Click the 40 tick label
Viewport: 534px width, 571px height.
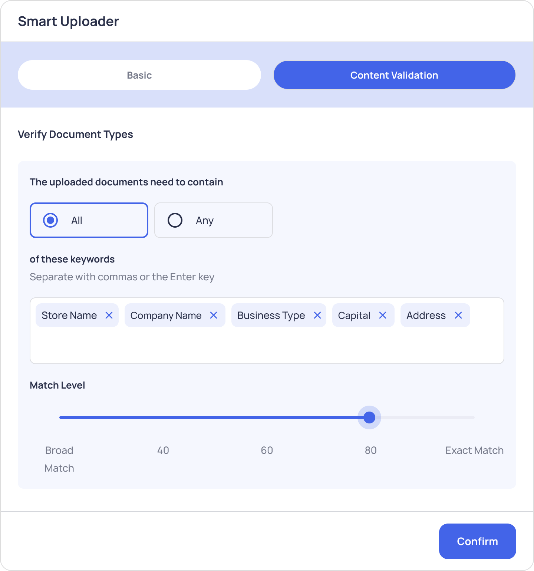[x=163, y=450]
